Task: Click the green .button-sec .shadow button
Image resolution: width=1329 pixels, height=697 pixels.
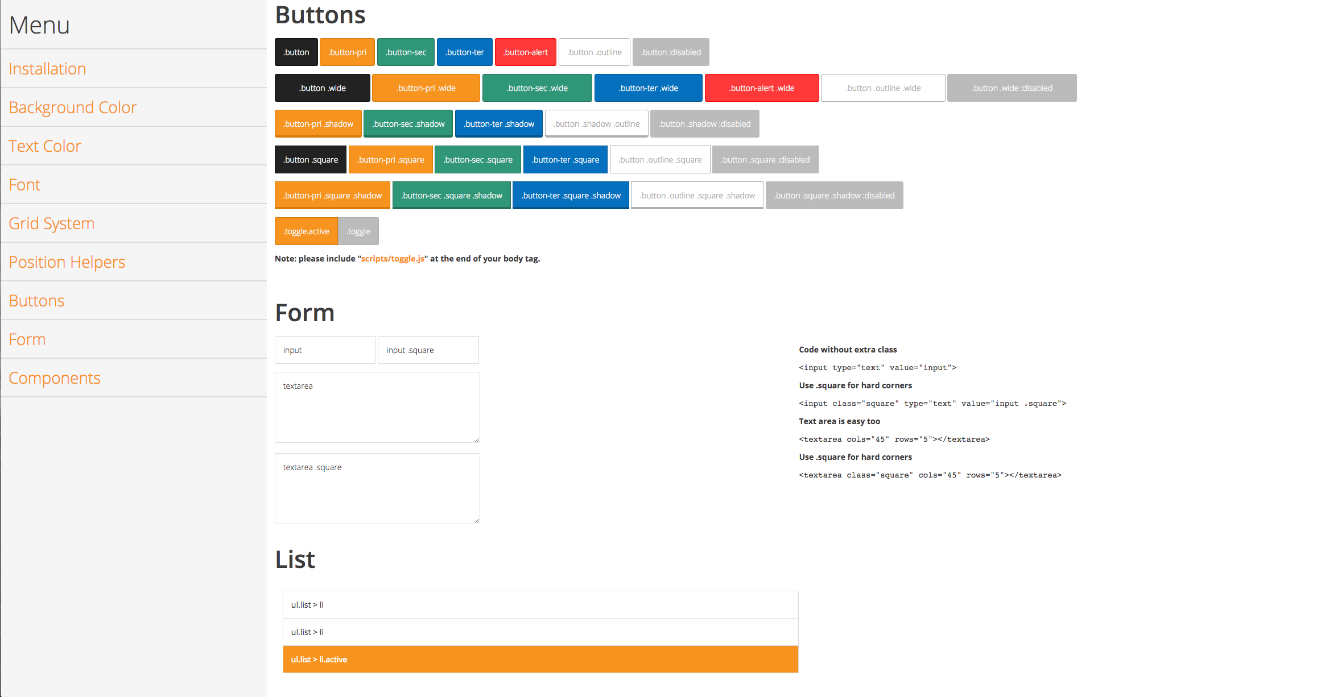Action: point(408,124)
